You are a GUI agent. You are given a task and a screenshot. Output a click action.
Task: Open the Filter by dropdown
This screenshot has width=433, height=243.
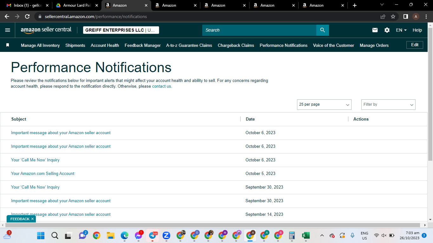coord(388,104)
